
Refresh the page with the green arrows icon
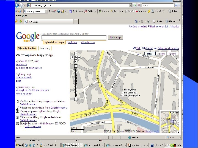135,5
